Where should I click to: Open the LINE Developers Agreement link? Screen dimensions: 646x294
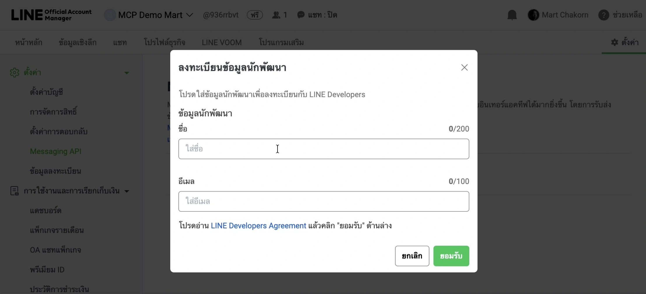(x=258, y=226)
